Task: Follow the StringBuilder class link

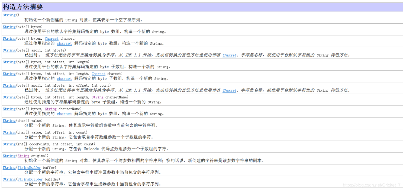Action: pos(30,179)
